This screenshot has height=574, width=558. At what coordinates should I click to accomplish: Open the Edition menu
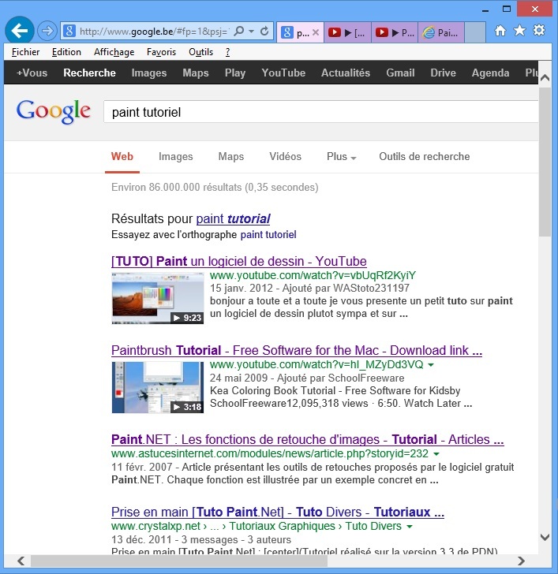[66, 52]
